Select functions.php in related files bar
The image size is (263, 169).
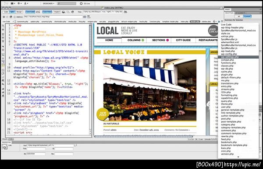[x=155, y=21]
